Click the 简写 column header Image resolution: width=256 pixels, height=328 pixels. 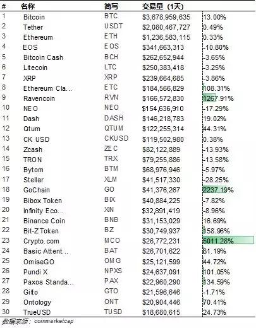[x=111, y=6]
